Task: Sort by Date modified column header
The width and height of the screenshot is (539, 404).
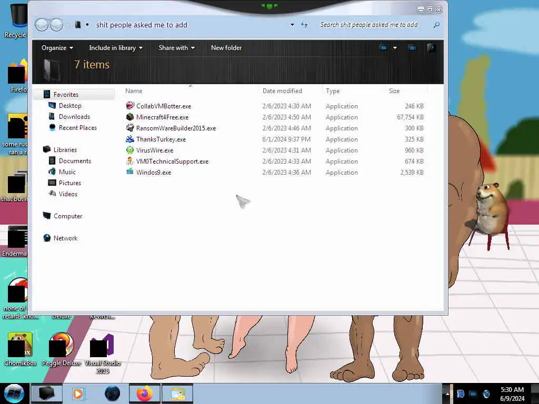Action: (x=282, y=90)
